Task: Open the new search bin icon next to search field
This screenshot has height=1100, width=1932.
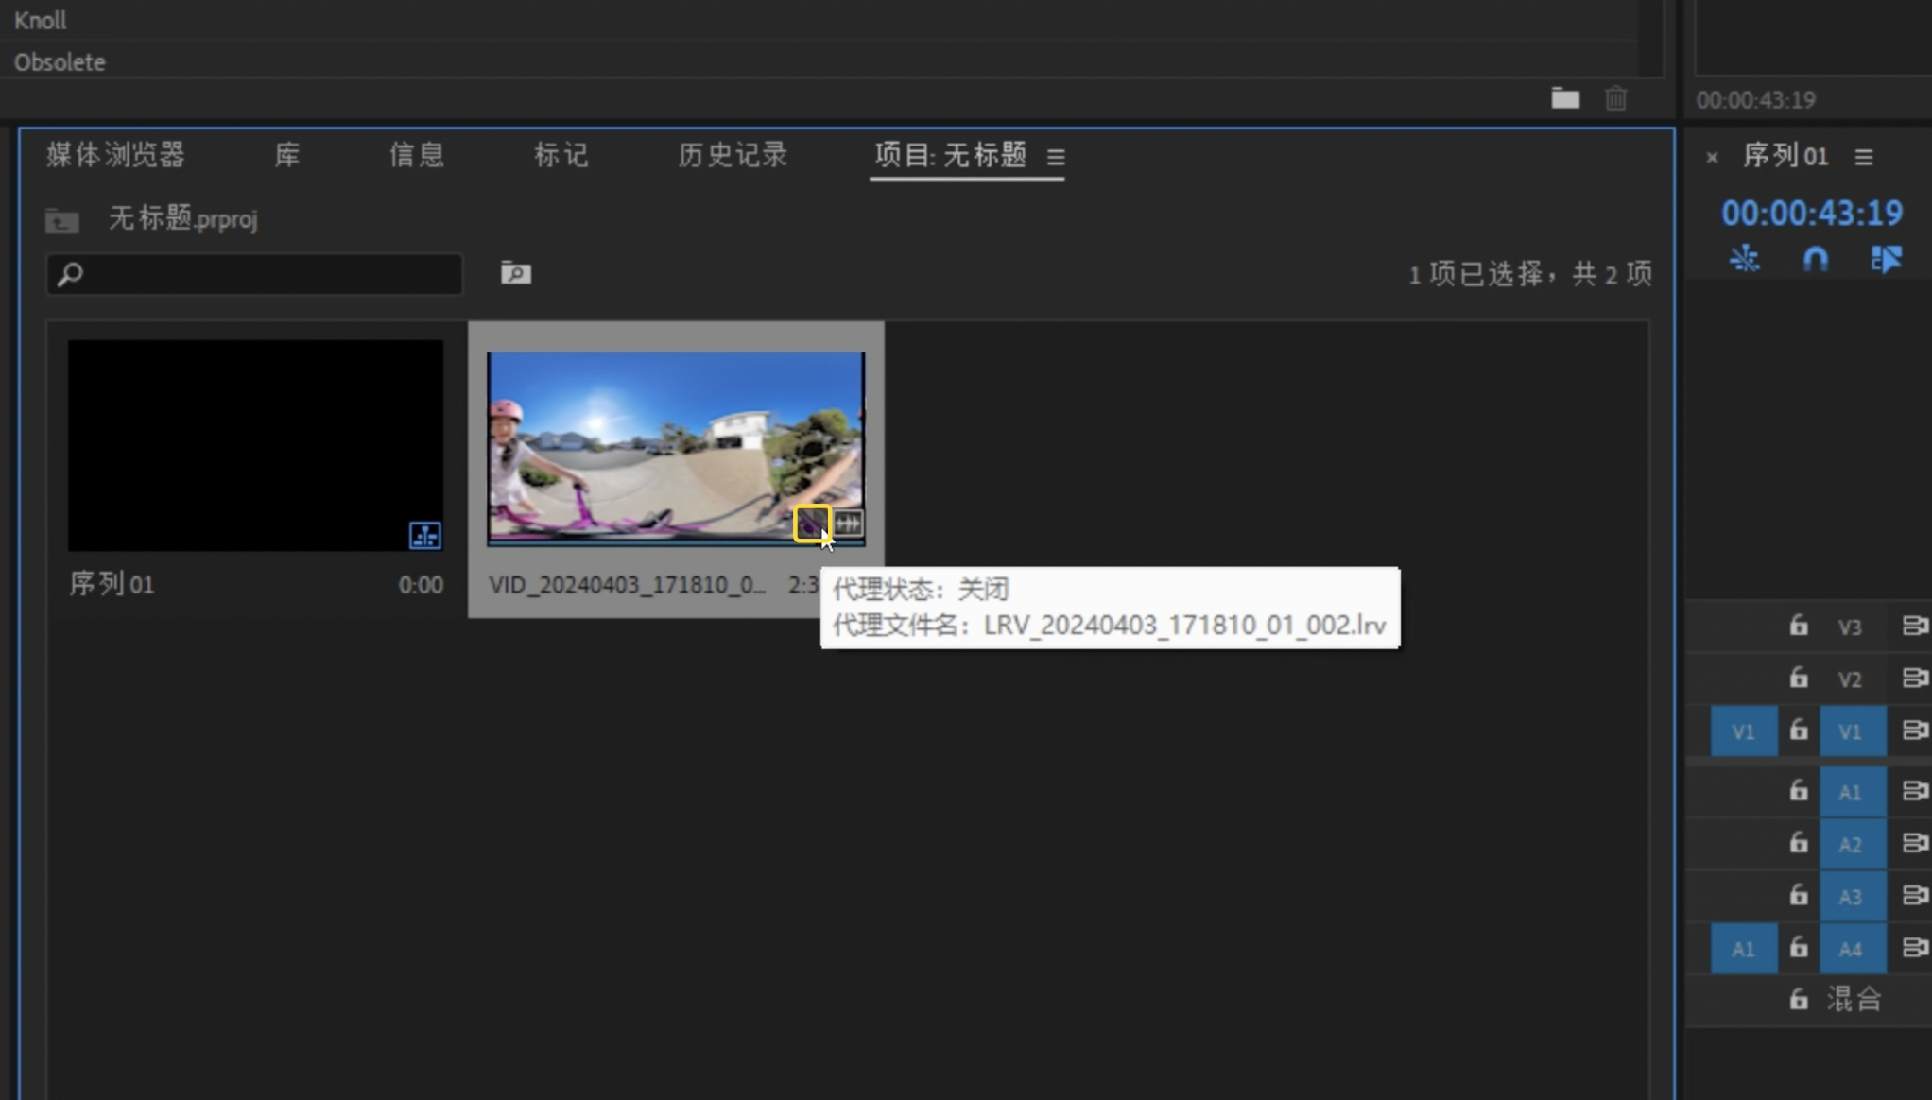Action: (515, 274)
